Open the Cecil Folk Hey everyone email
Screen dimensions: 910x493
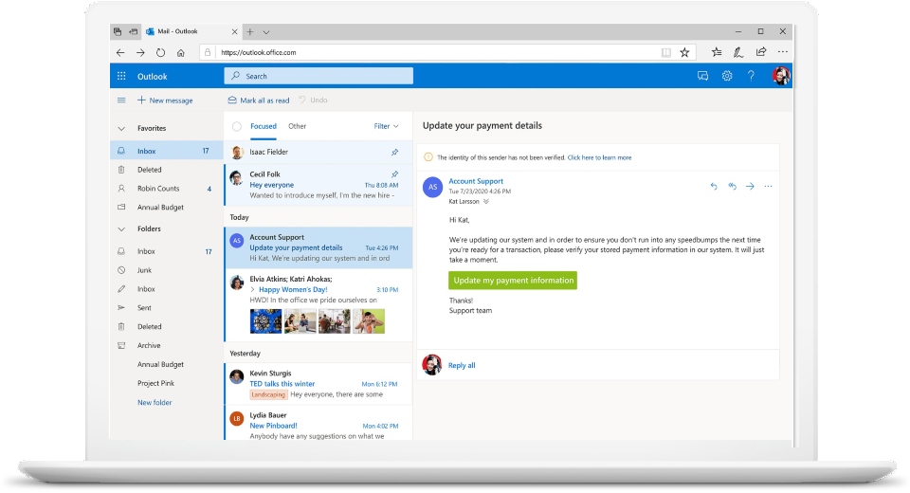pyautogui.click(x=318, y=185)
